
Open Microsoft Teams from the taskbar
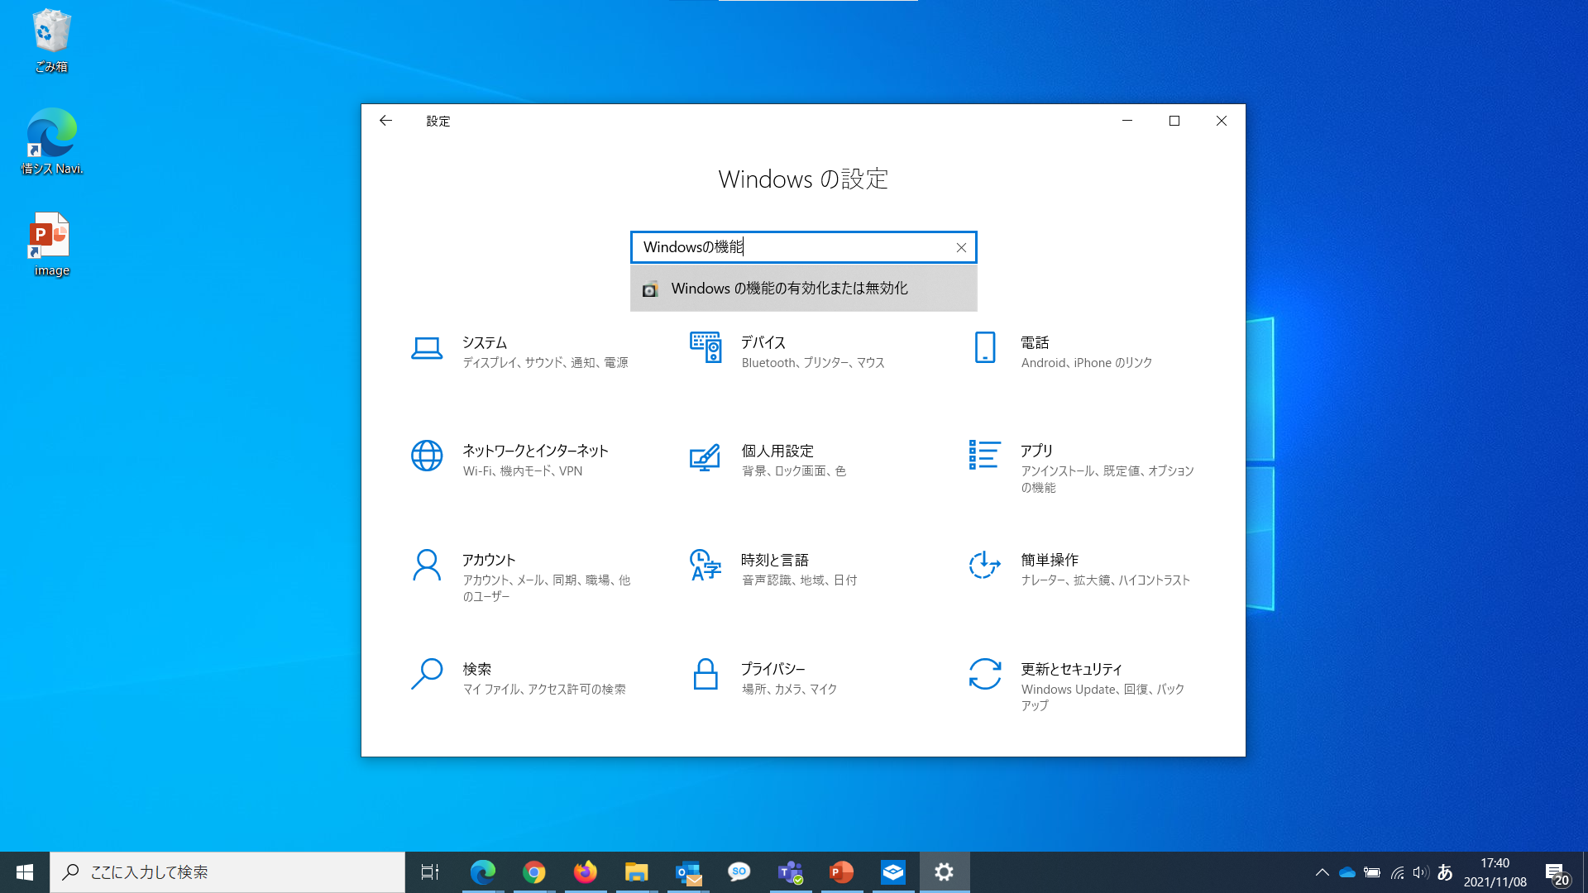click(791, 872)
